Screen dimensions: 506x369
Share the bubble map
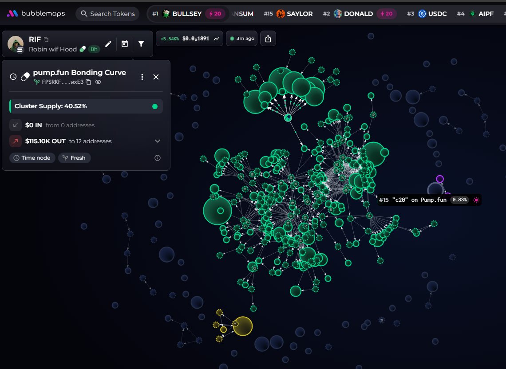[268, 39]
